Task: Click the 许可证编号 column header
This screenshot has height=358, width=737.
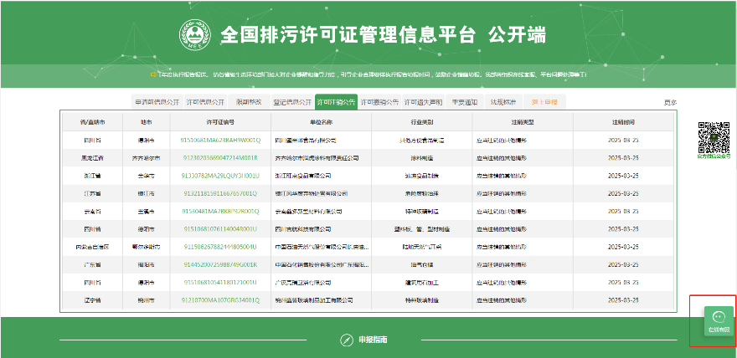Action: (x=220, y=122)
